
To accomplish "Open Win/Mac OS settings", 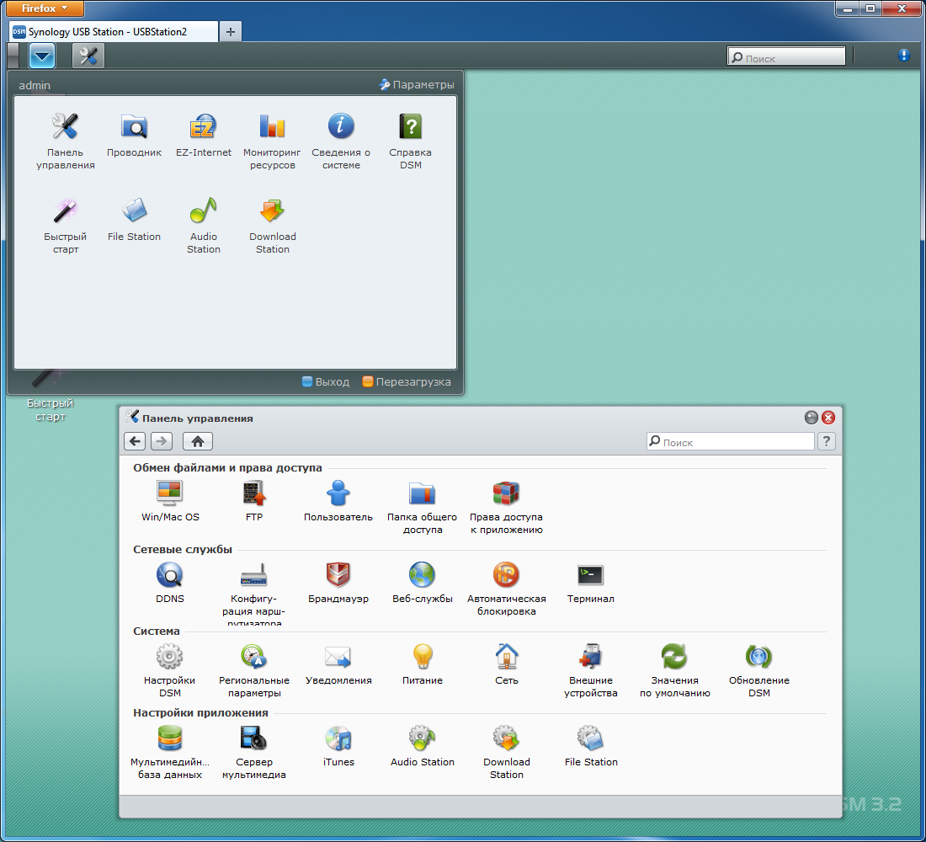I will [x=170, y=500].
